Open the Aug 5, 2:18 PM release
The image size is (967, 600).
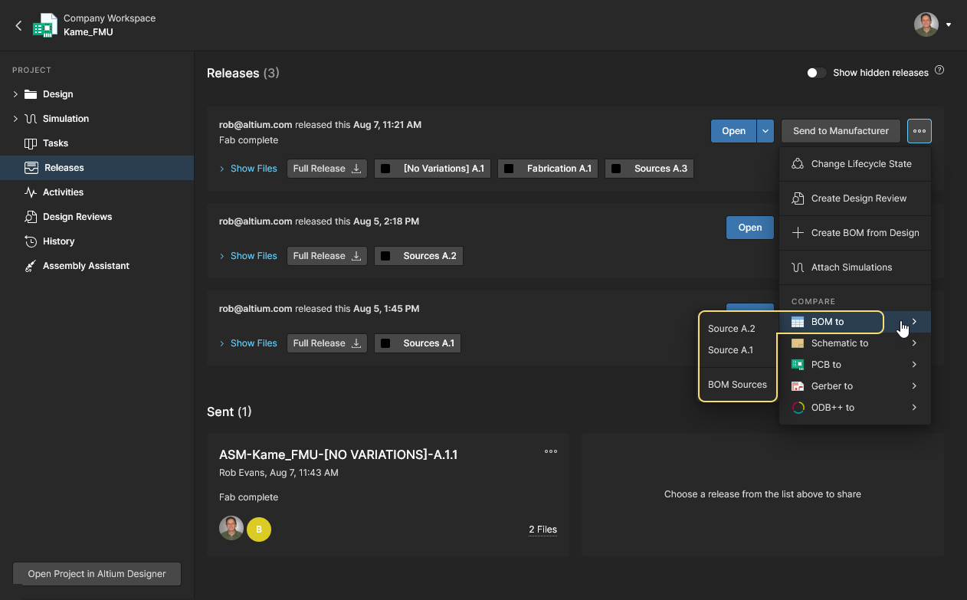750,228
